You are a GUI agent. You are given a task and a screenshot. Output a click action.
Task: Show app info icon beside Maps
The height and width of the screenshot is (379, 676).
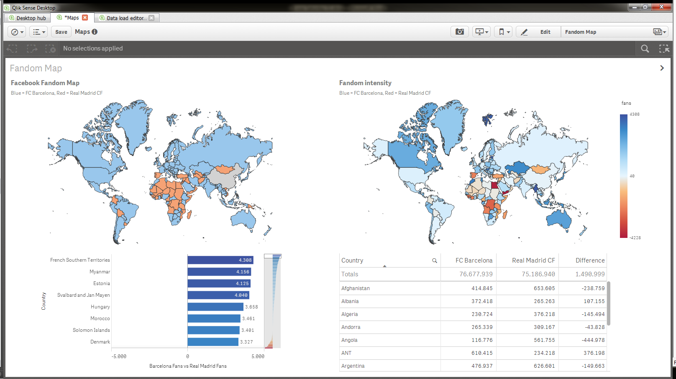point(95,32)
